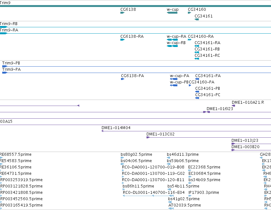Screen dimensions: 271x210
Task: Open BAC clone label DME1-010A21.R
Action: coord(248,102)
